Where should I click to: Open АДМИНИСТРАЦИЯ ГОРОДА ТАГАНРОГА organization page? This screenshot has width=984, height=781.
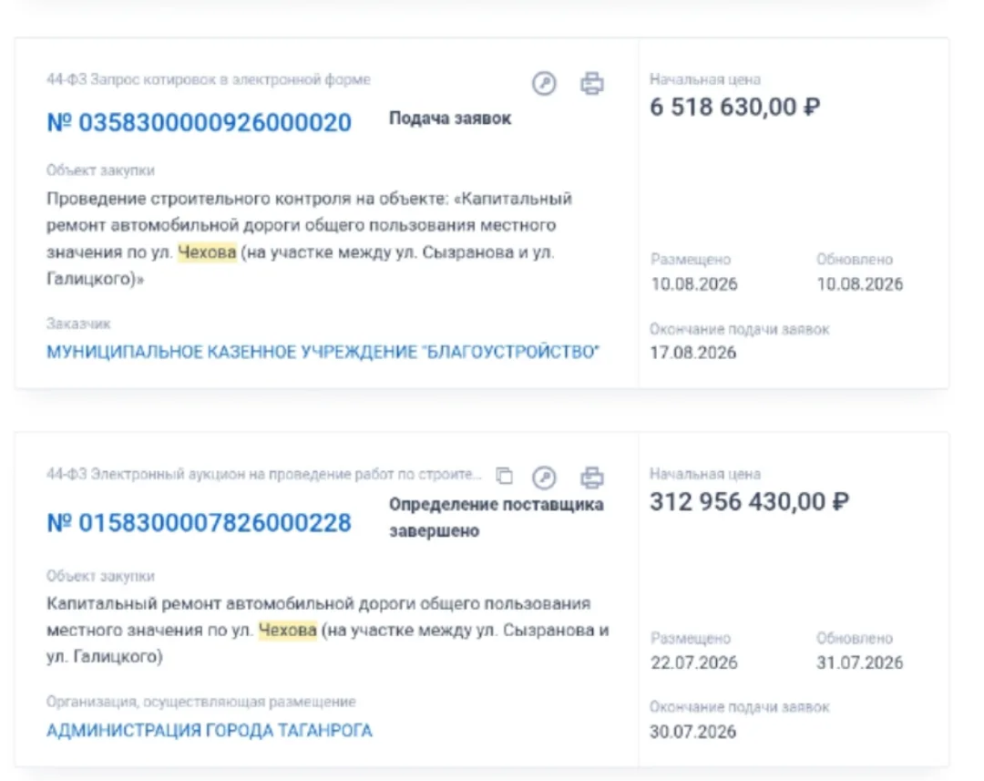(x=210, y=731)
